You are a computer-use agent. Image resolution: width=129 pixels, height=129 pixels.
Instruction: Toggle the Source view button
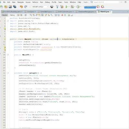pyautogui.click(x=5, y=15)
